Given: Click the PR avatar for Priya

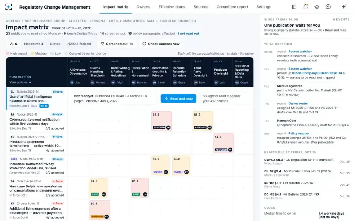Looking at the screenshot, I should [113, 83].
